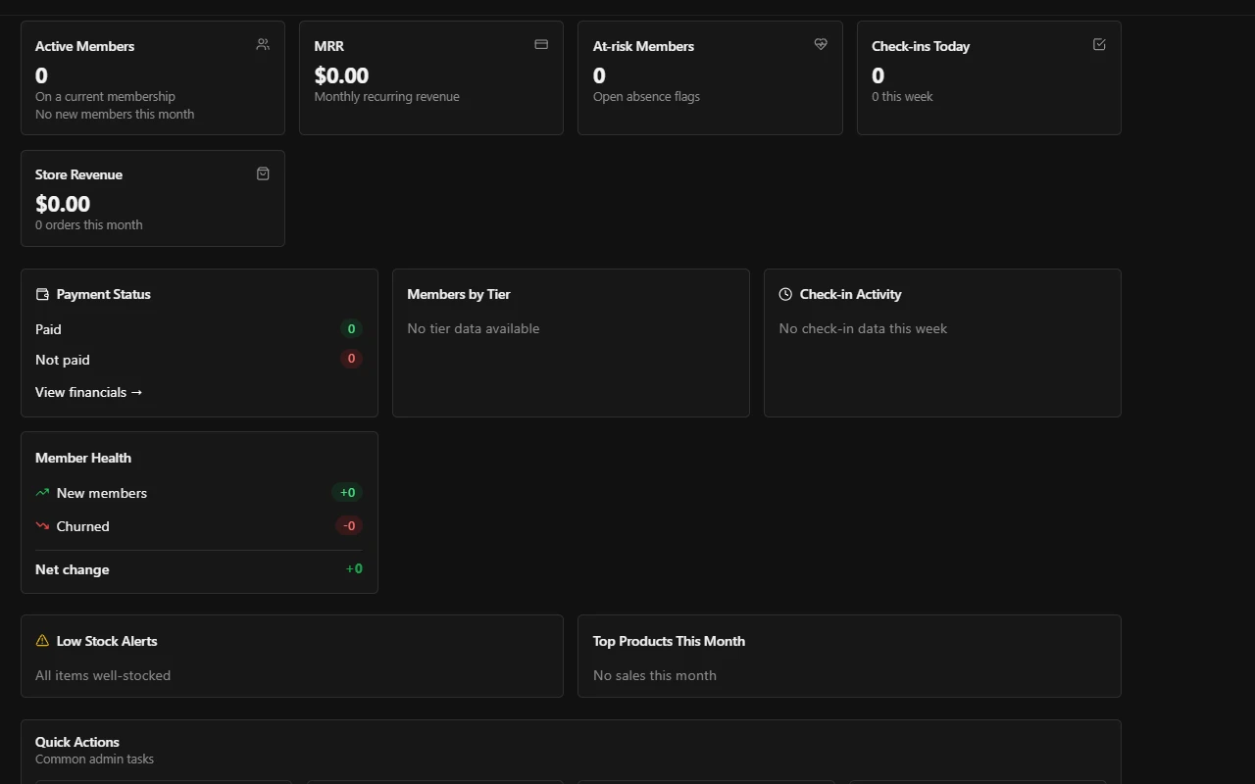Select the "Active Members" card title
1255x784 pixels.
pos(84,46)
